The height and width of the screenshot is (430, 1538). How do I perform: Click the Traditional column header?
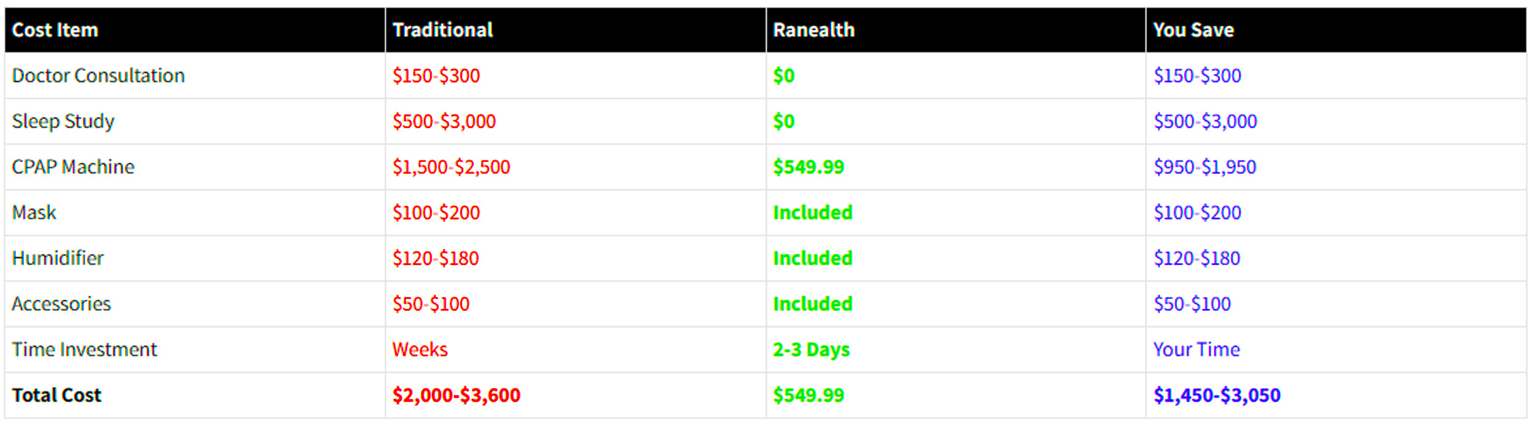(x=442, y=30)
